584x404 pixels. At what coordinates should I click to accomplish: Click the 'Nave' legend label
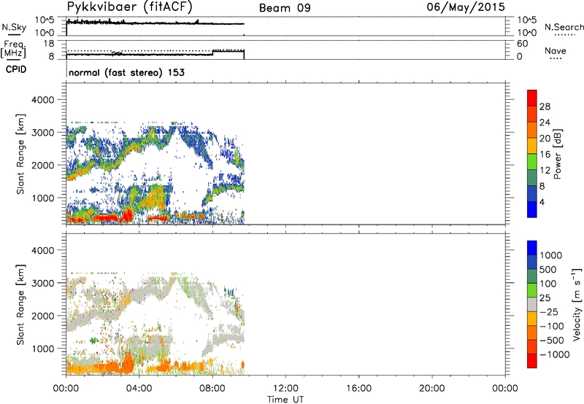click(556, 51)
